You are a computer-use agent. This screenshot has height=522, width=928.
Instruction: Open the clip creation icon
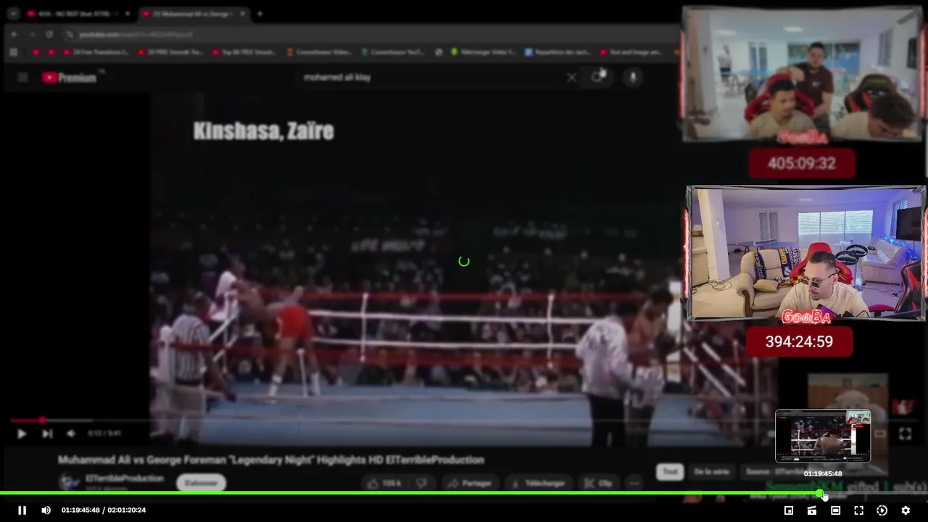(x=812, y=510)
